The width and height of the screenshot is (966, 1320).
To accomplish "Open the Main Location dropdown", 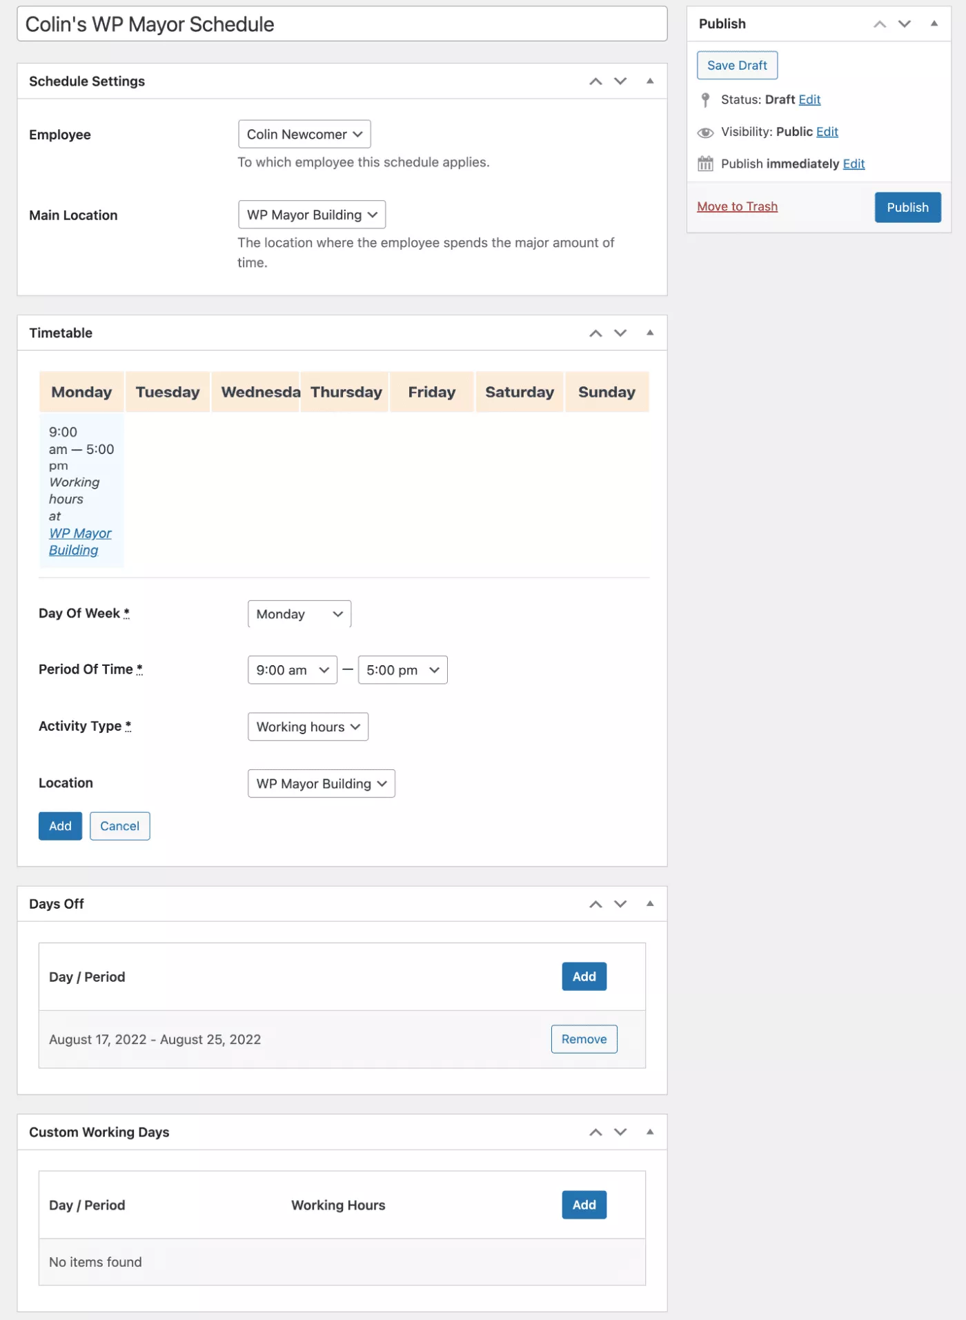I will (312, 215).
